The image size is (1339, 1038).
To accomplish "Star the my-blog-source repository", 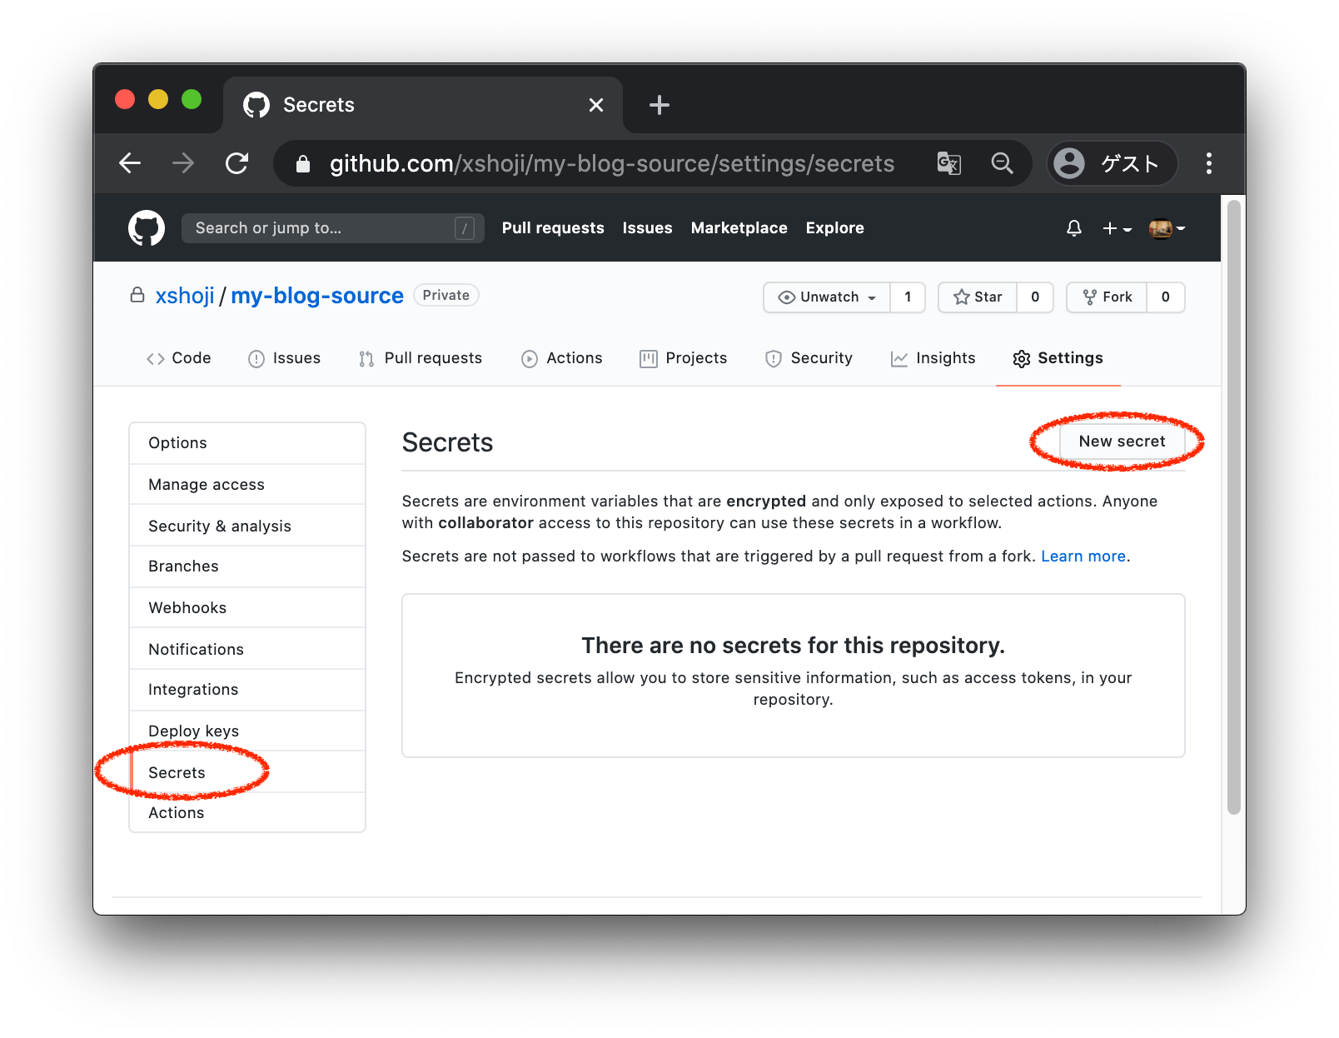I will pos(978,297).
